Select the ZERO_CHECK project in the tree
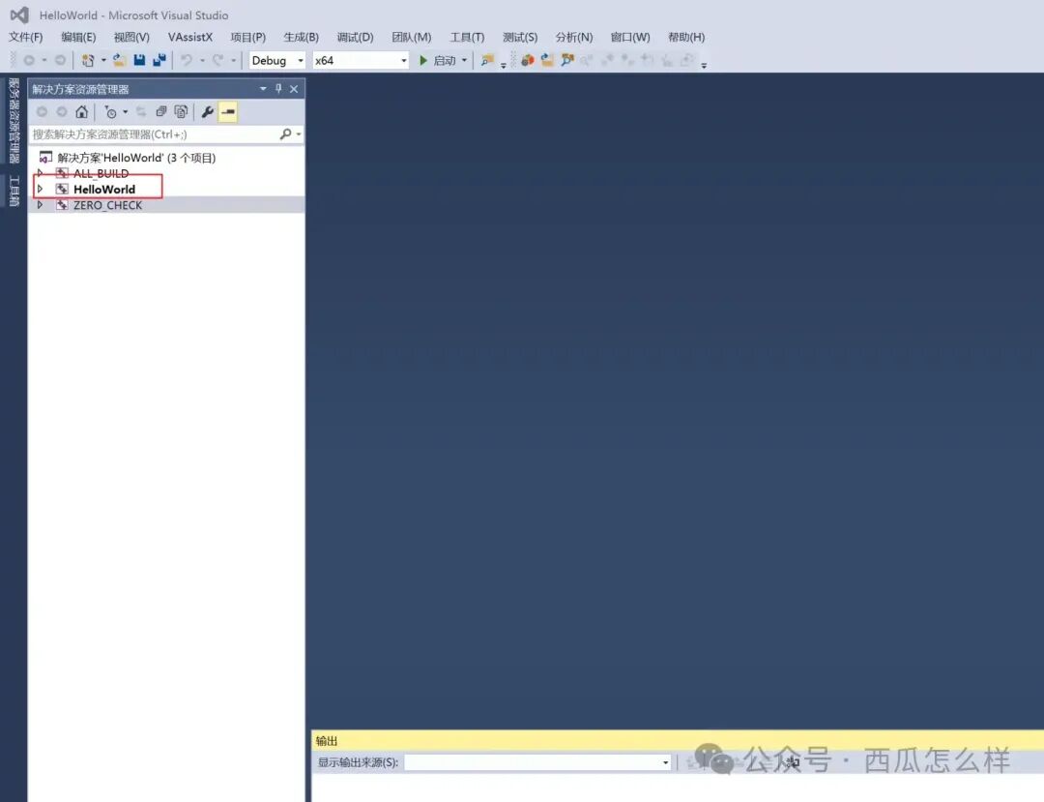 [106, 204]
